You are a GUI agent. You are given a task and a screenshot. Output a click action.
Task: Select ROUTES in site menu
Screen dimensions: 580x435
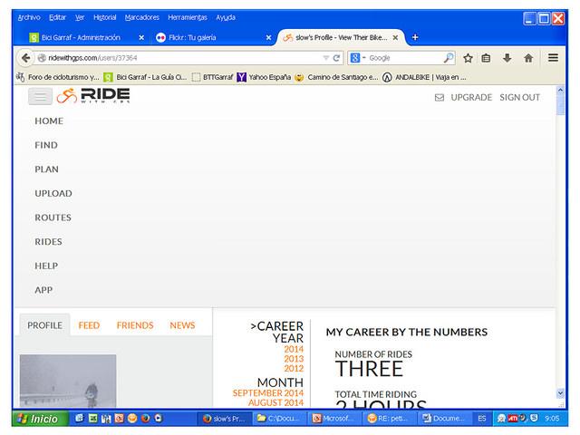tap(53, 217)
